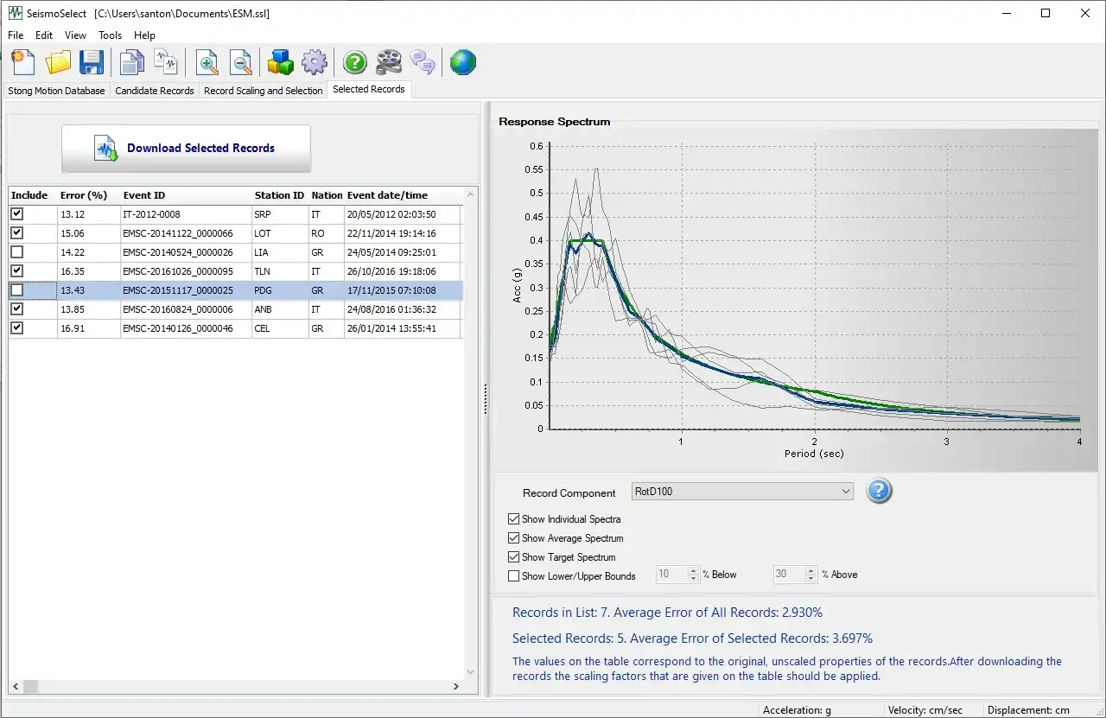The width and height of the screenshot is (1106, 718).
Task: Click the globe icon in the toolbar
Action: tap(463, 62)
